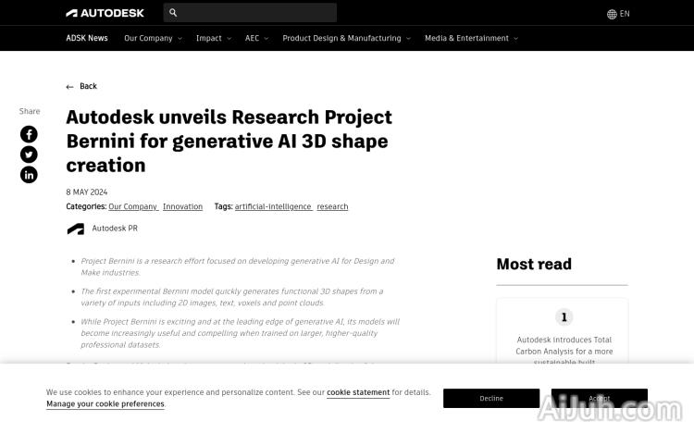Image resolution: width=694 pixels, height=433 pixels.
Task: Expand Product Design & Manufacturing menu
Action: [x=347, y=39]
